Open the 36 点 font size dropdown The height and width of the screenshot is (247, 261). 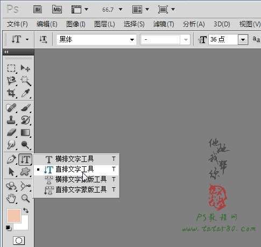click(x=243, y=39)
